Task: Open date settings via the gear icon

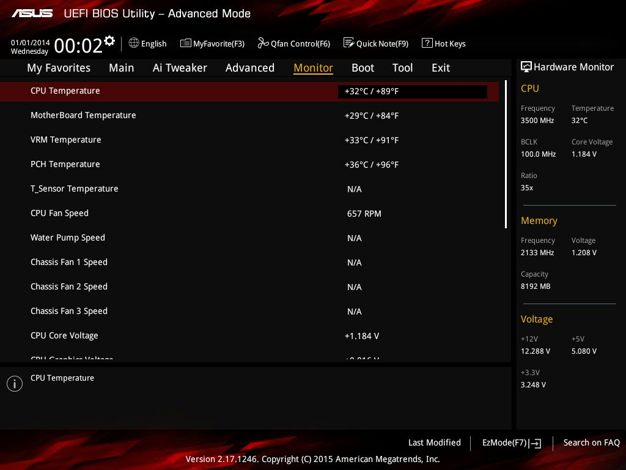Action: 109,40
